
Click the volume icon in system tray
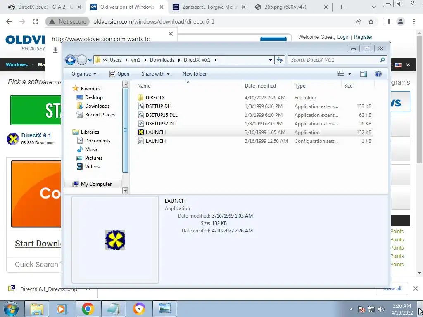click(381, 309)
